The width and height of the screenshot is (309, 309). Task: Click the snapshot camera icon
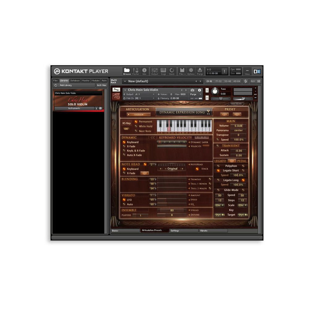click(193, 90)
